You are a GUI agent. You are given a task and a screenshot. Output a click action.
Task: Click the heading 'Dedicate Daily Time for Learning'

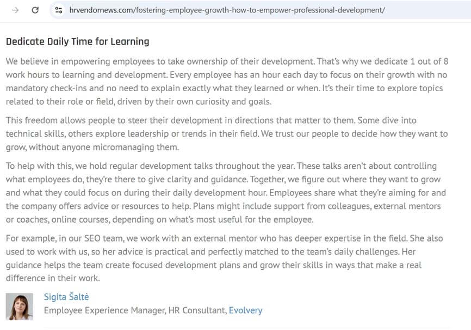pos(77,42)
